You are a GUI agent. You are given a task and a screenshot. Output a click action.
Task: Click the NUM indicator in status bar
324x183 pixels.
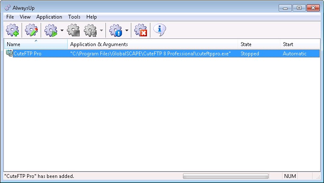(290, 176)
